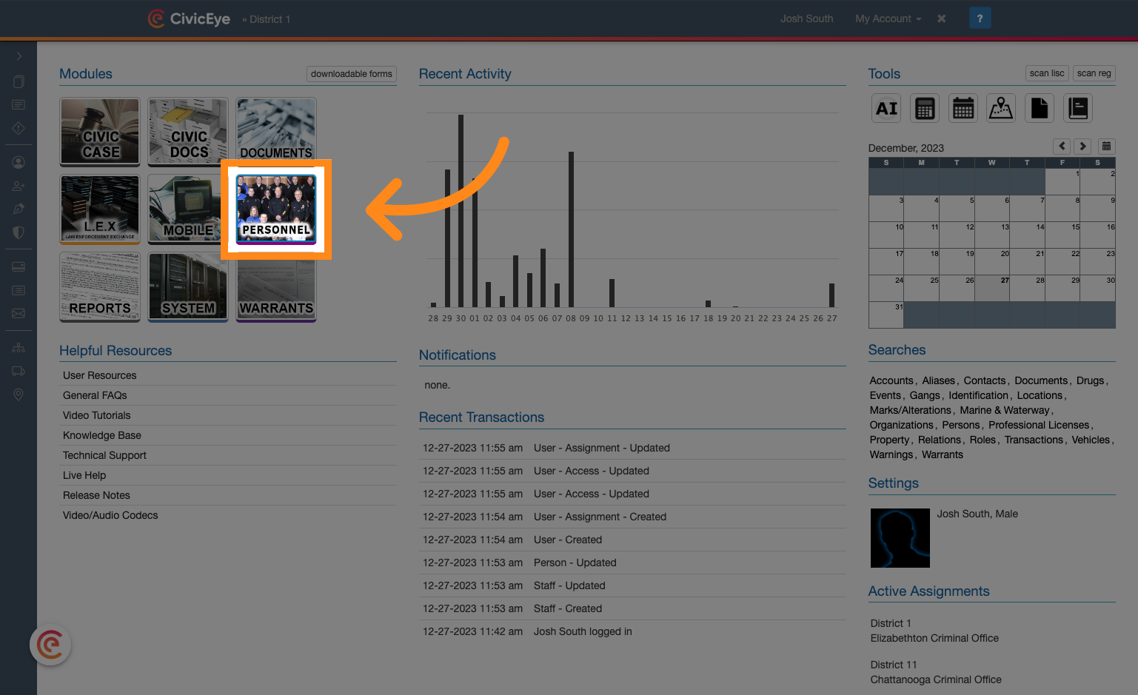Screen dimensions: 1138x695
Task: Open User Resources link
Action: coord(100,375)
